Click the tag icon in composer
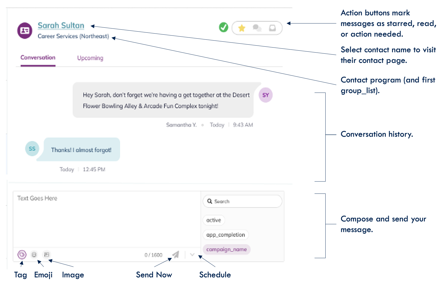 pyautogui.click(x=22, y=255)
